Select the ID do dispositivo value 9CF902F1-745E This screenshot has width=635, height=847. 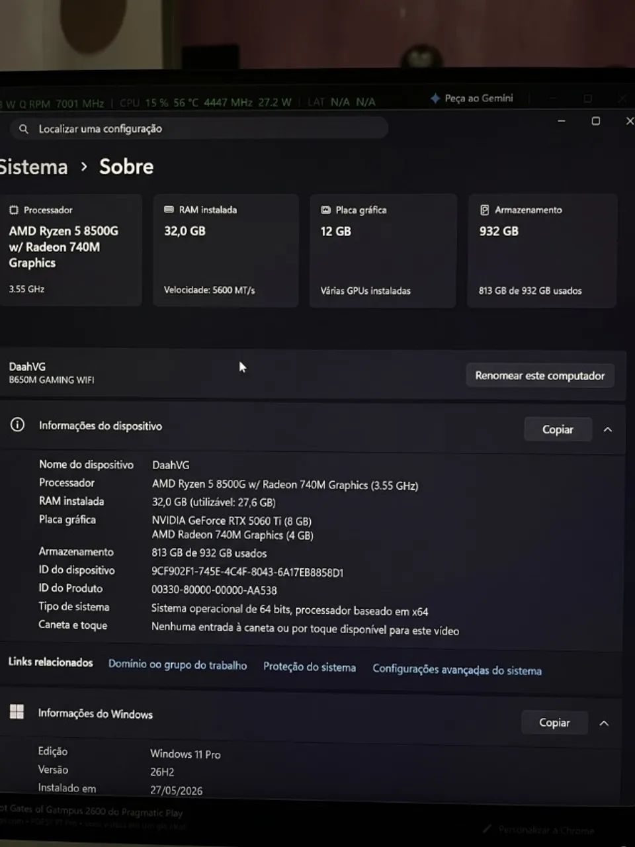247,572
